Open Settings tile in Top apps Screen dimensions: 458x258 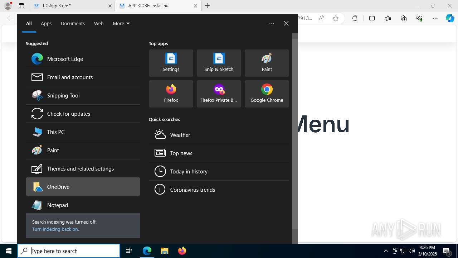pos(171,63)
